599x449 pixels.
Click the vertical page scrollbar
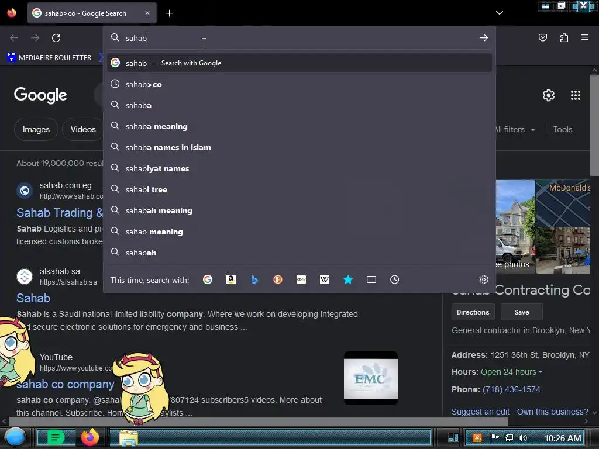click(594, 126)
